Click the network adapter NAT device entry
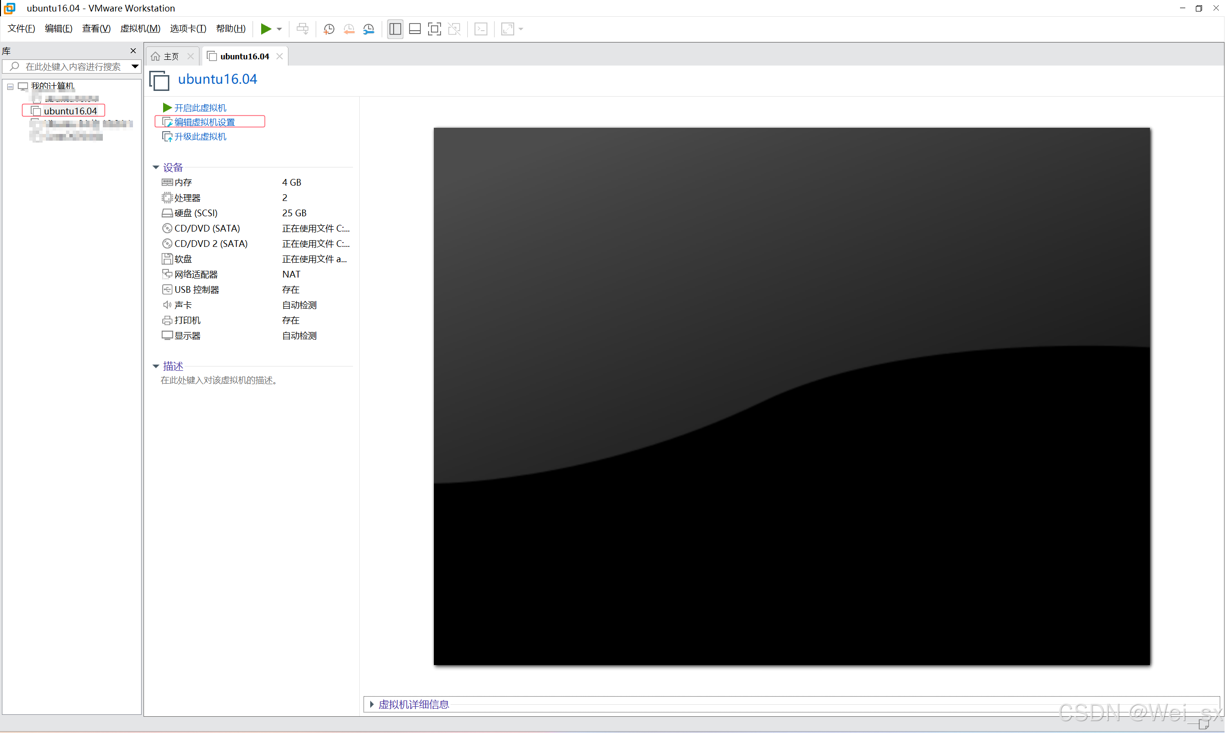 click(196, 274)
